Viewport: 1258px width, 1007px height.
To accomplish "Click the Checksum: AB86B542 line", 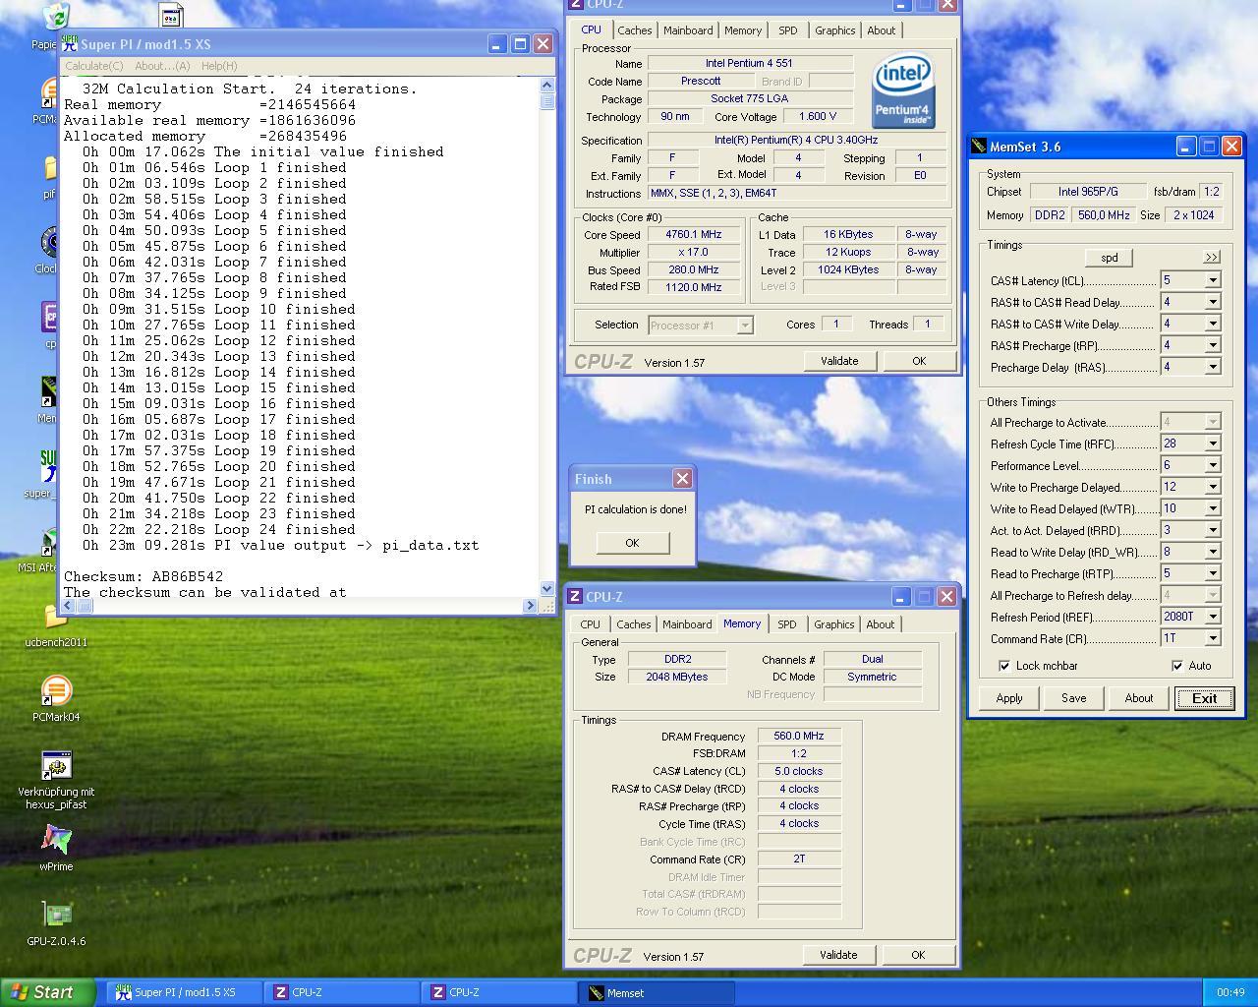I will [143, 576].
